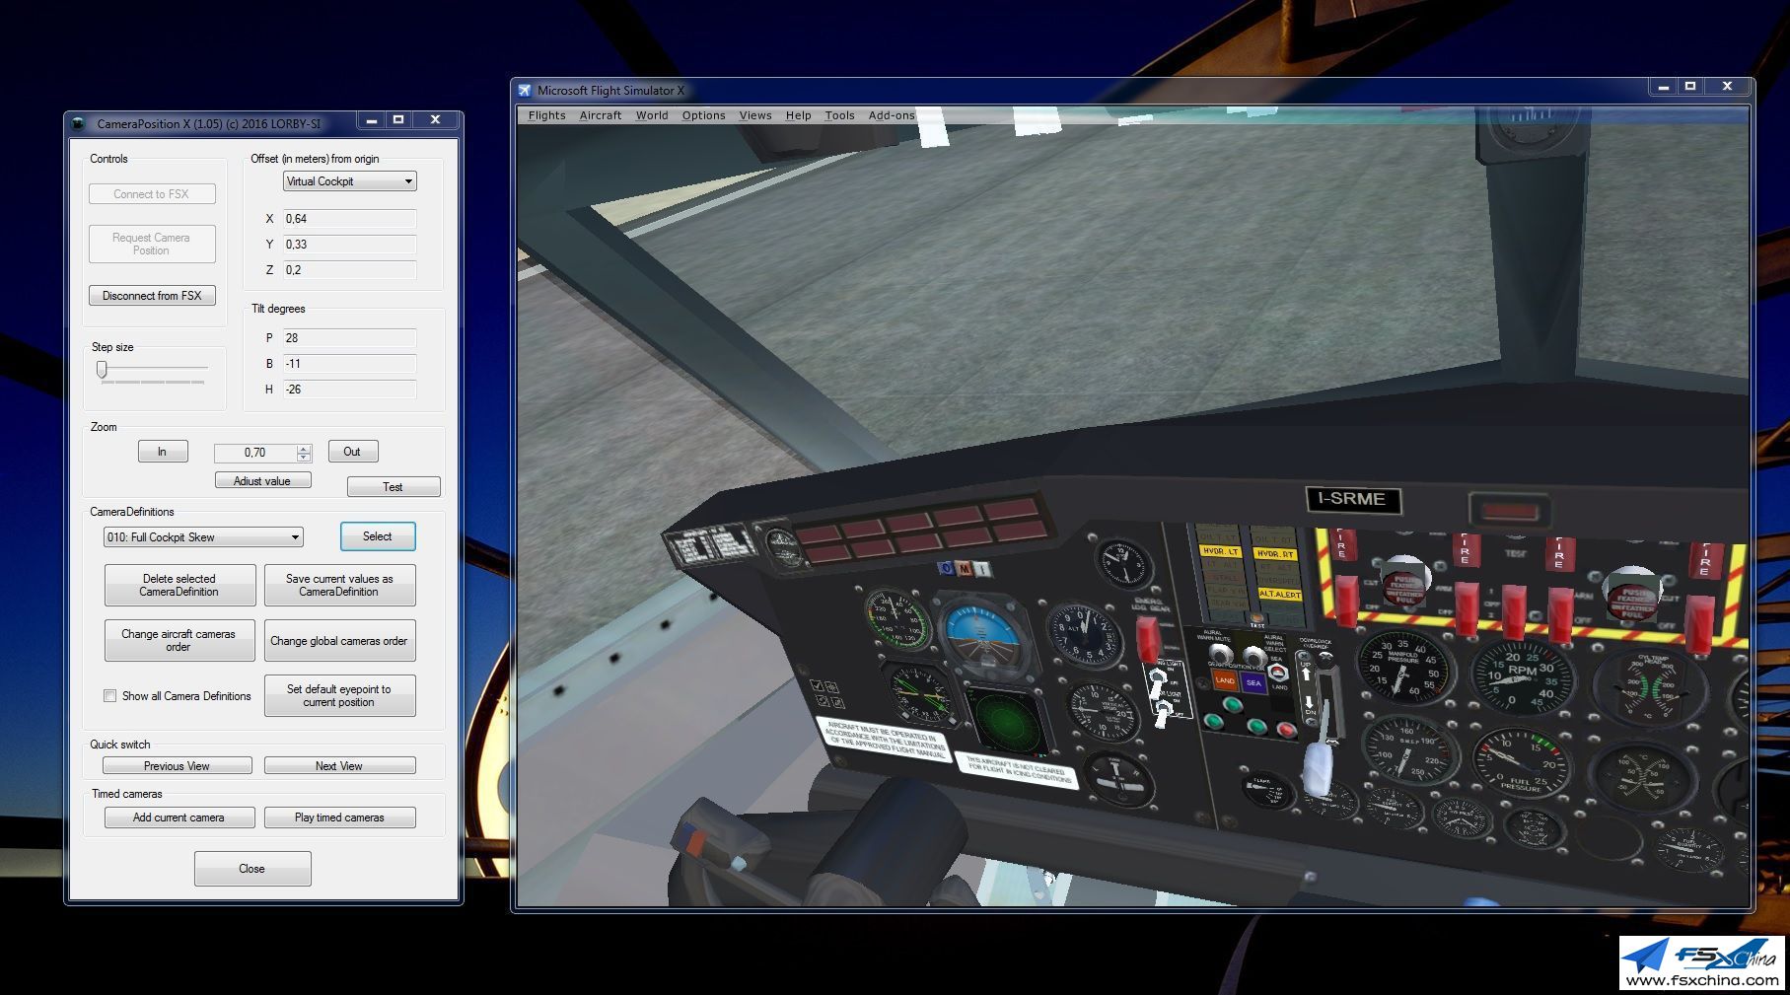This screenshot has width=1790, height=995.
Task: Click the Previous View button
Action: tap(178, 766)
